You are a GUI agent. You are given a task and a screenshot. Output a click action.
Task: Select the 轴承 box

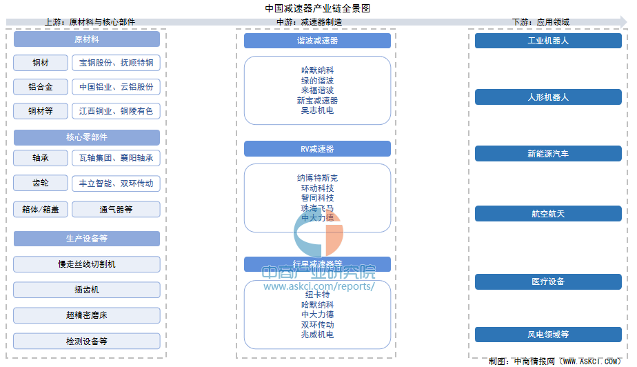point(41,158)
